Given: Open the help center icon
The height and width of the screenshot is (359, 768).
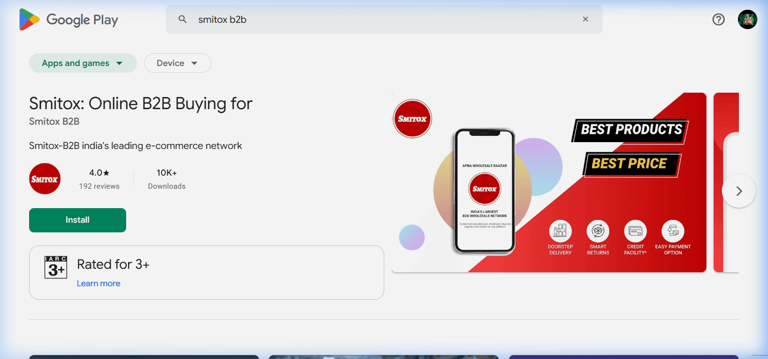Looking at the screenshot, I should click(x=719, y=19).
